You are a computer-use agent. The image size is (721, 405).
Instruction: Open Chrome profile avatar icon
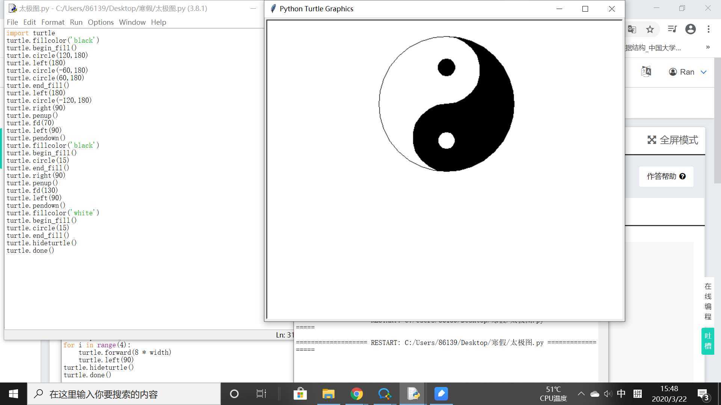690,29
